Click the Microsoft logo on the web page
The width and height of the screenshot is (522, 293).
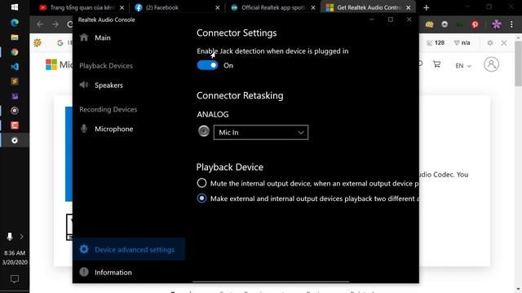tap(51, 64)
